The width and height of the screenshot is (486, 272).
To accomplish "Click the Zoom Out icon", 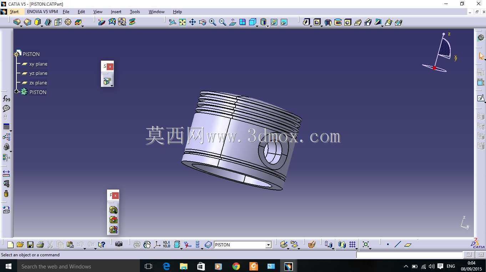I will (x=222, y=22).
